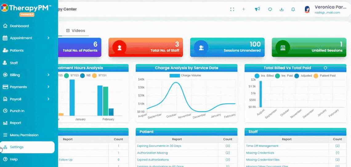Expand the Appointment submenu chevron
Viewport: 351px width, 167px height.
(48, 38)
